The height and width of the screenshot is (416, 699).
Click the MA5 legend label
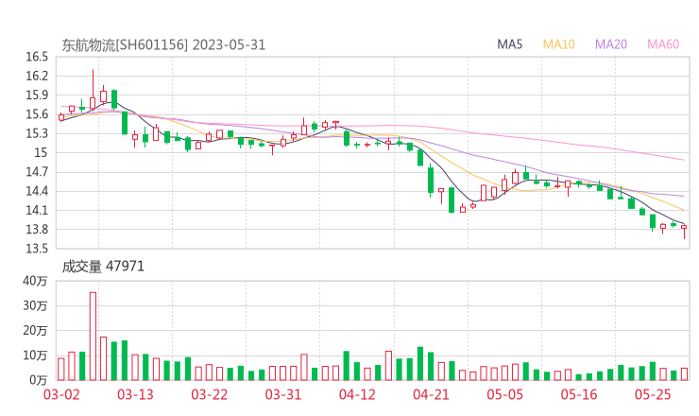click(x=509, y=44)
